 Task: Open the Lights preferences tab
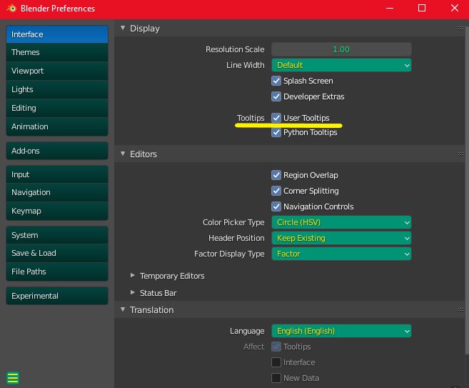click(x=57, y=89)
